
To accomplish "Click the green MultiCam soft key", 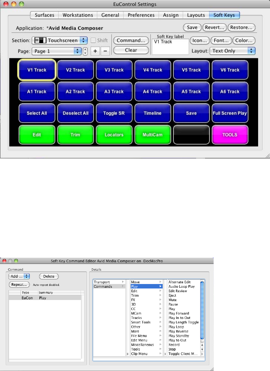I will click(x=153, y=135).
